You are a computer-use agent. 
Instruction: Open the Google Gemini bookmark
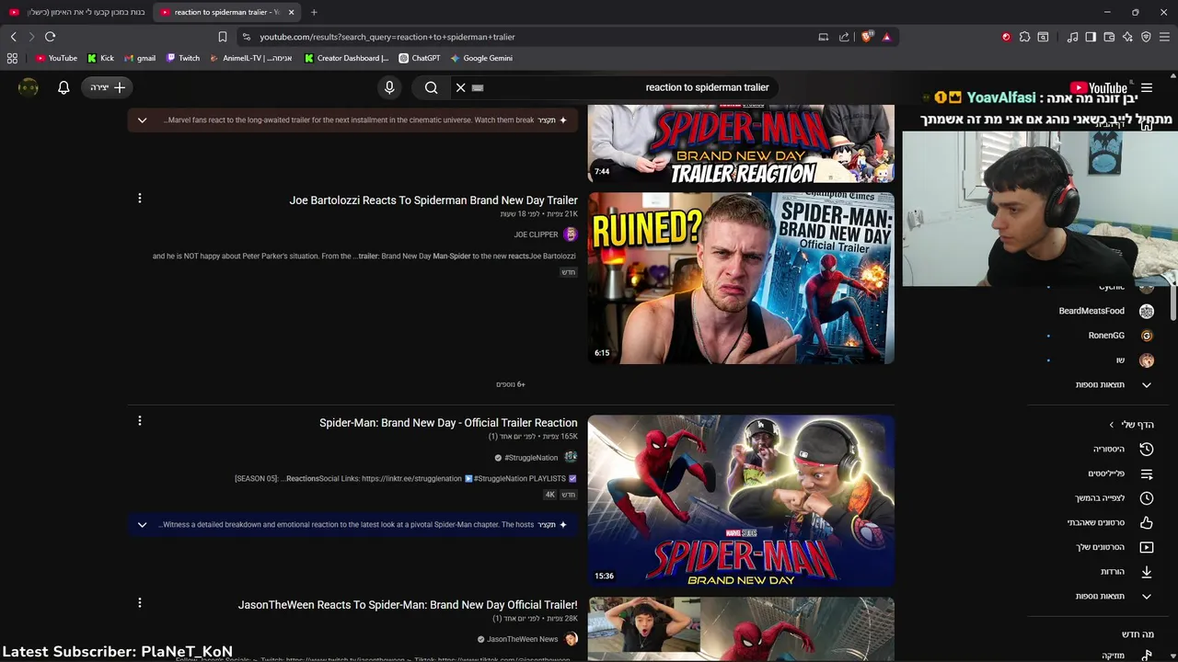(x=481, y=58)
